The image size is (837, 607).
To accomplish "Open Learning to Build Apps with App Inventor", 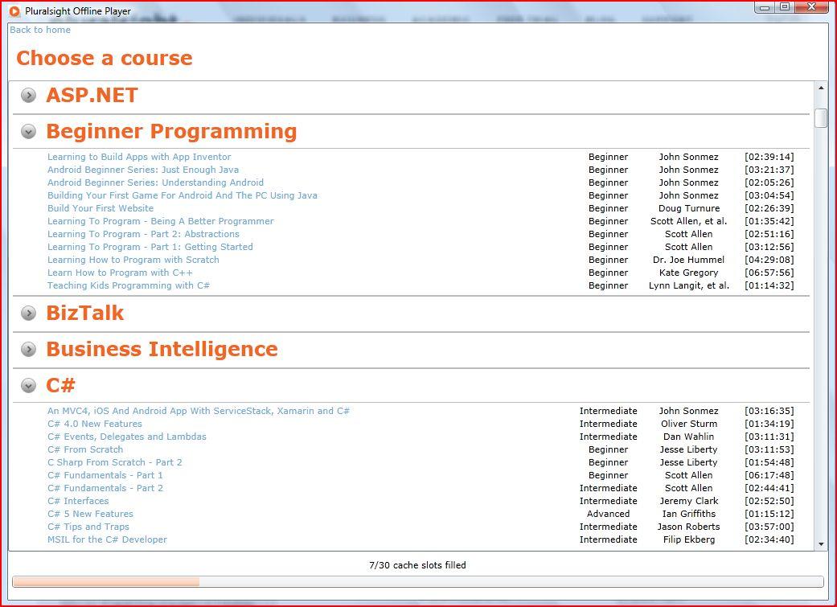I will (139, 157).
